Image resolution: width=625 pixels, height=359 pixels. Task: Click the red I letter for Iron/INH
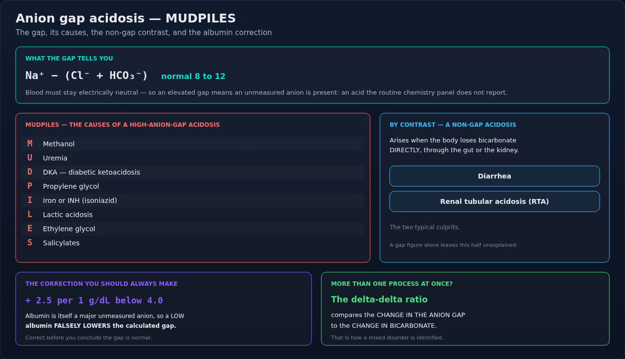click(30, 200)
